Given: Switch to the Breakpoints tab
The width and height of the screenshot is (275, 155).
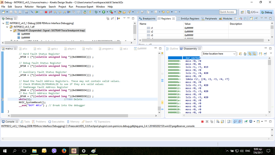Looking at the screenshot, I should [x=149, y=18].
